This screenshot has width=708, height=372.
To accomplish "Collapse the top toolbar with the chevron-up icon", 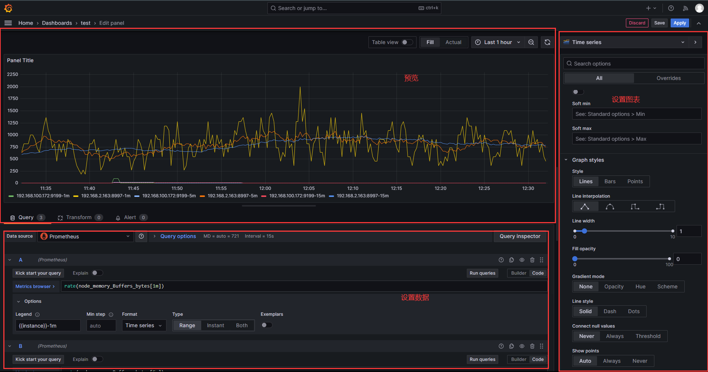I will [699, 23].
